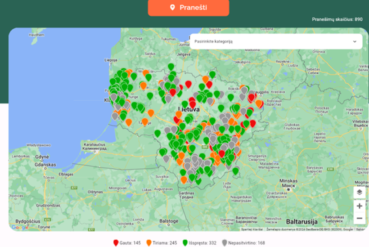Click the Olštynas city label
Viewport: 369px width, 247px height.
point(95,192)
